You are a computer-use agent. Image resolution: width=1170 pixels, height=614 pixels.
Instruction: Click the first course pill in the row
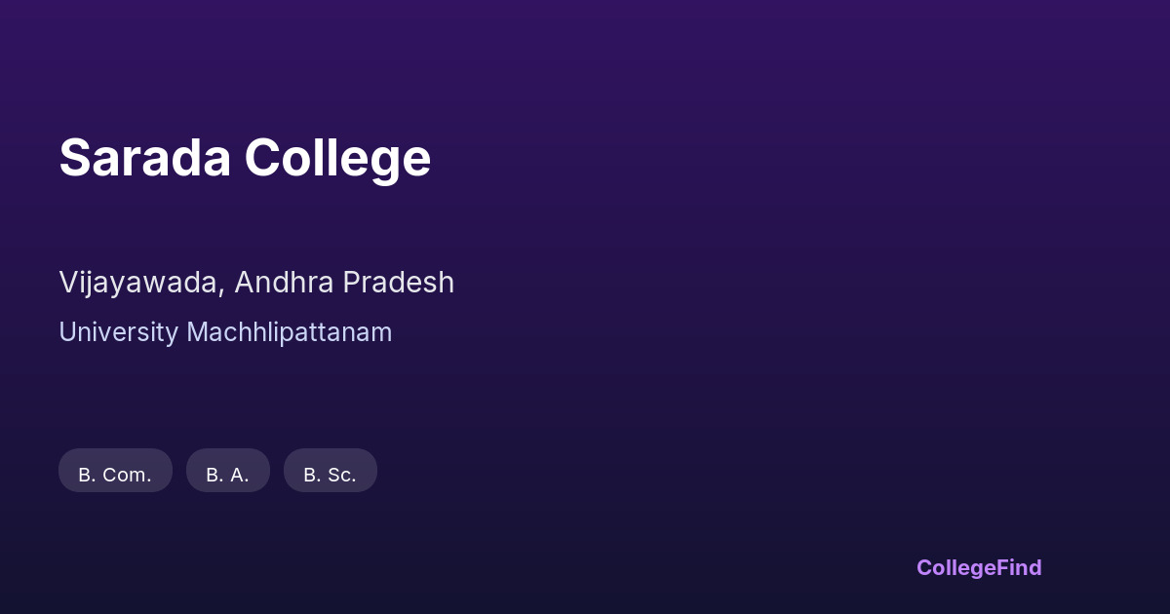115,471
